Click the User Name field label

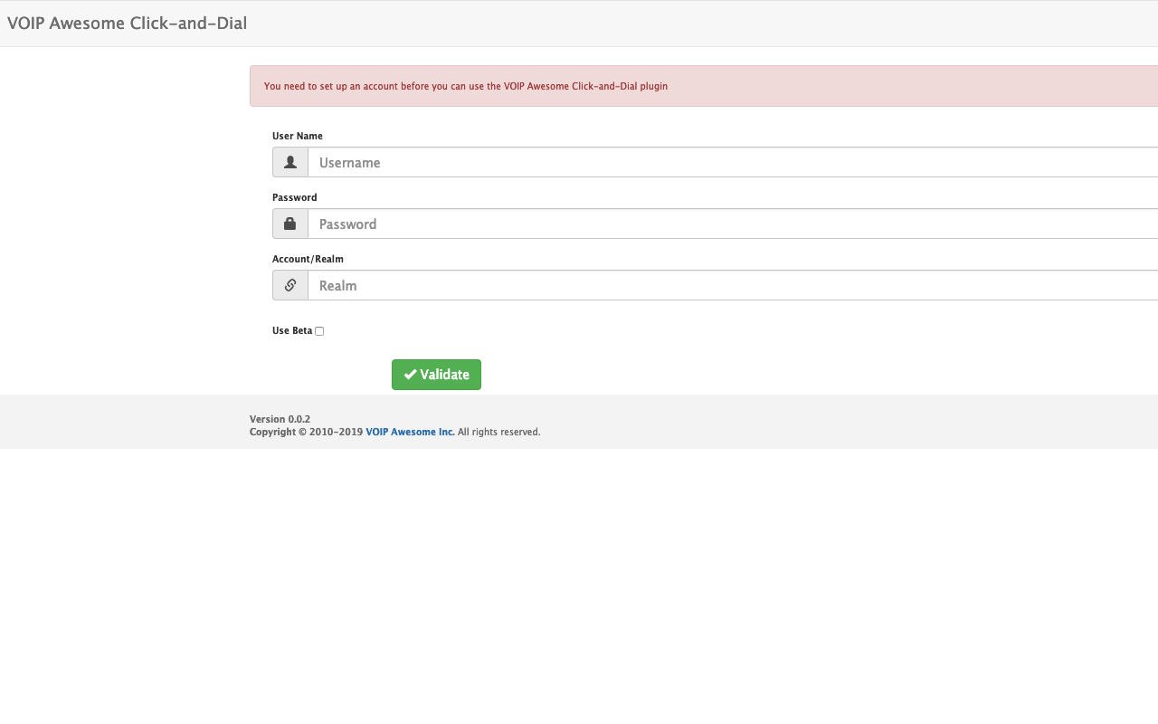(298, 136)
